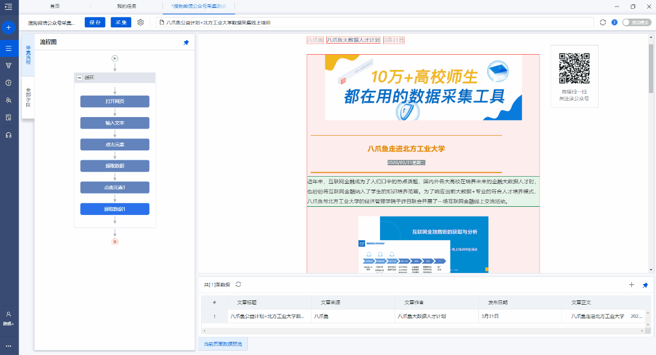Refresh the extracted data count
This screenshot has width=656, height=355.
click(x=238, y=284)
